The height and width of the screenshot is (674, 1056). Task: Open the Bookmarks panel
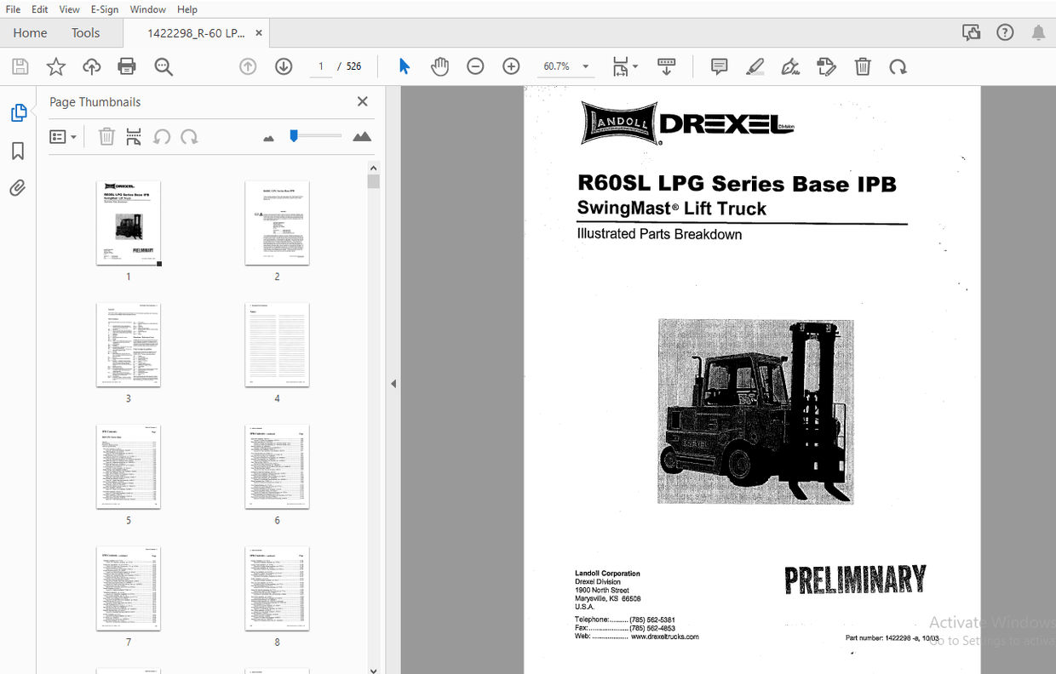click(18, 150)
